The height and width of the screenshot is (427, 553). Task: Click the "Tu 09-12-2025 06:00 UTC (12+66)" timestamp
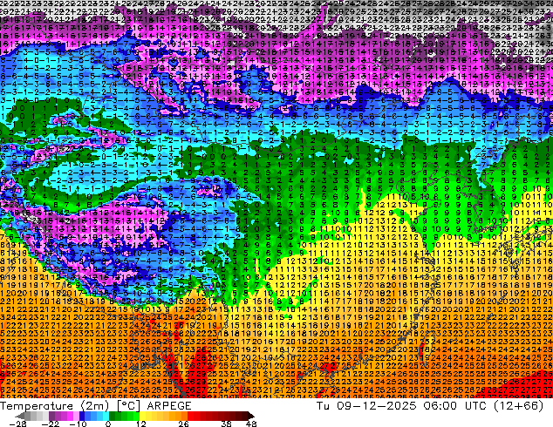pyautogui.click(x=430, y=406)
